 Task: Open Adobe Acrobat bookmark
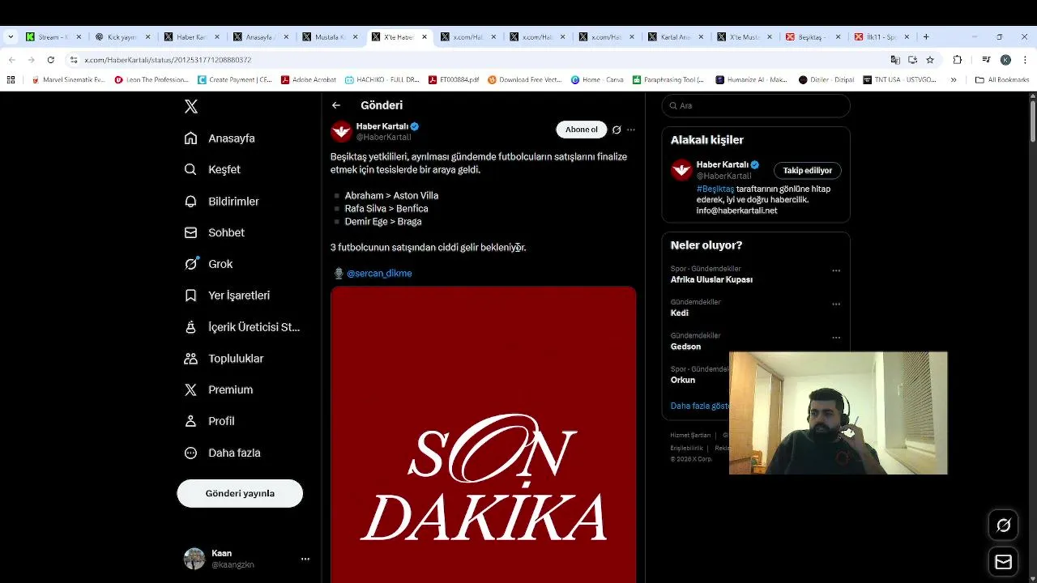tap(309, 79)
